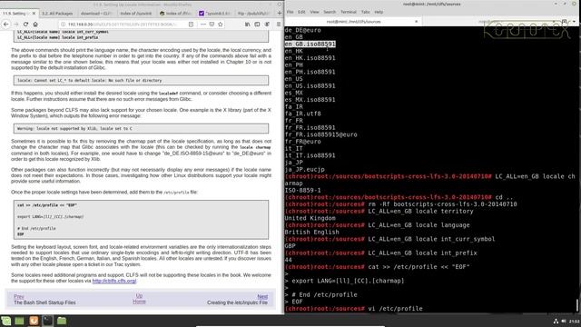Open the terminal File menu
Screen dimensions: 581x327
point(290,12)
